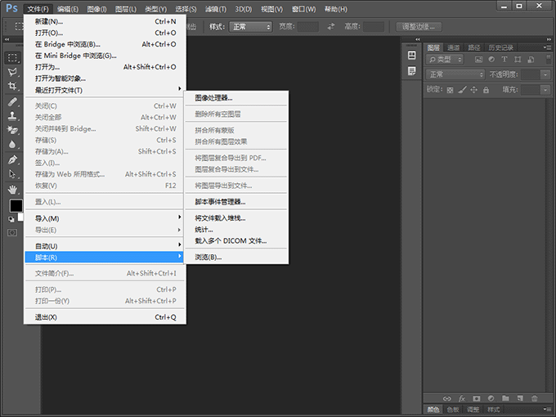The width and height of the screenshot is (556, 417).
Task: Click the 调整边缘... button
Action: [419, 27]
